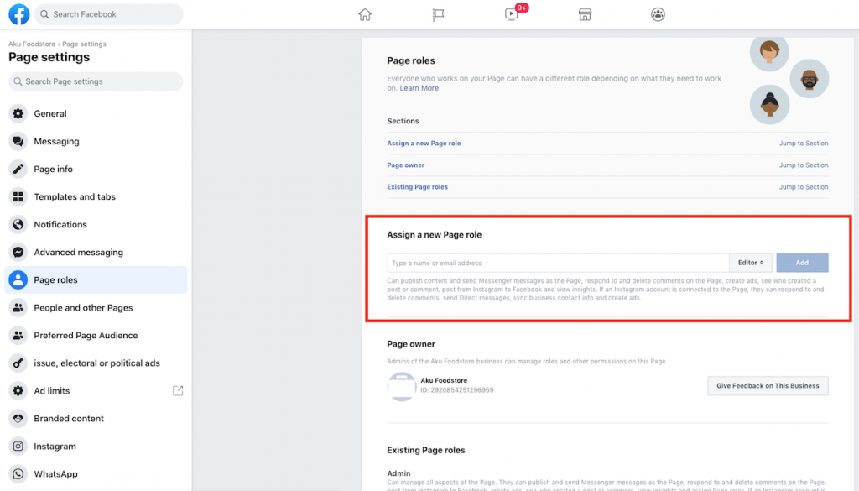Click the Branded content handshake icon

point(18,419)
